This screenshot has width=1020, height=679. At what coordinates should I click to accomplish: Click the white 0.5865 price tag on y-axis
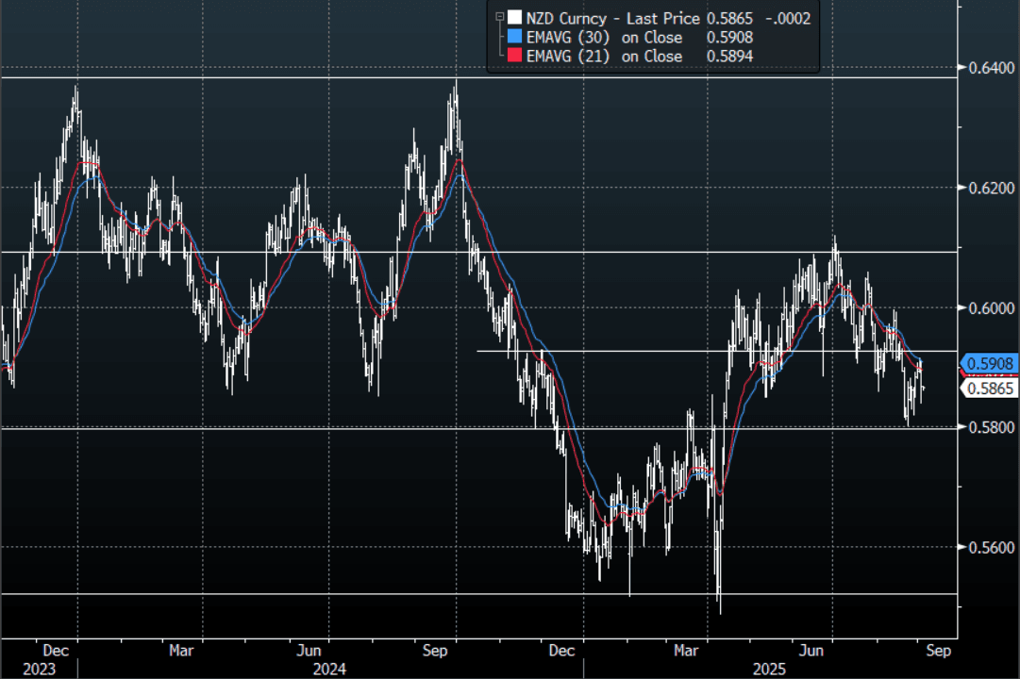(987, 388)
